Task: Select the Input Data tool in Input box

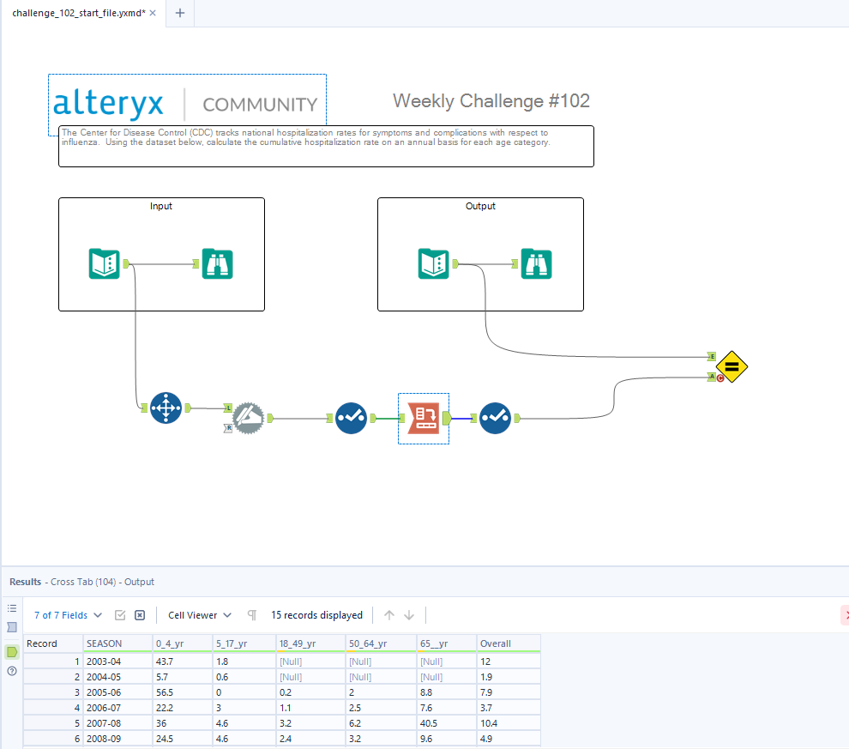Action: (104, 263)
